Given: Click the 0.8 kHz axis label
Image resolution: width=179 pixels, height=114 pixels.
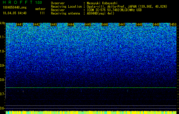Looking at the screenshot, I should point(2,80).
